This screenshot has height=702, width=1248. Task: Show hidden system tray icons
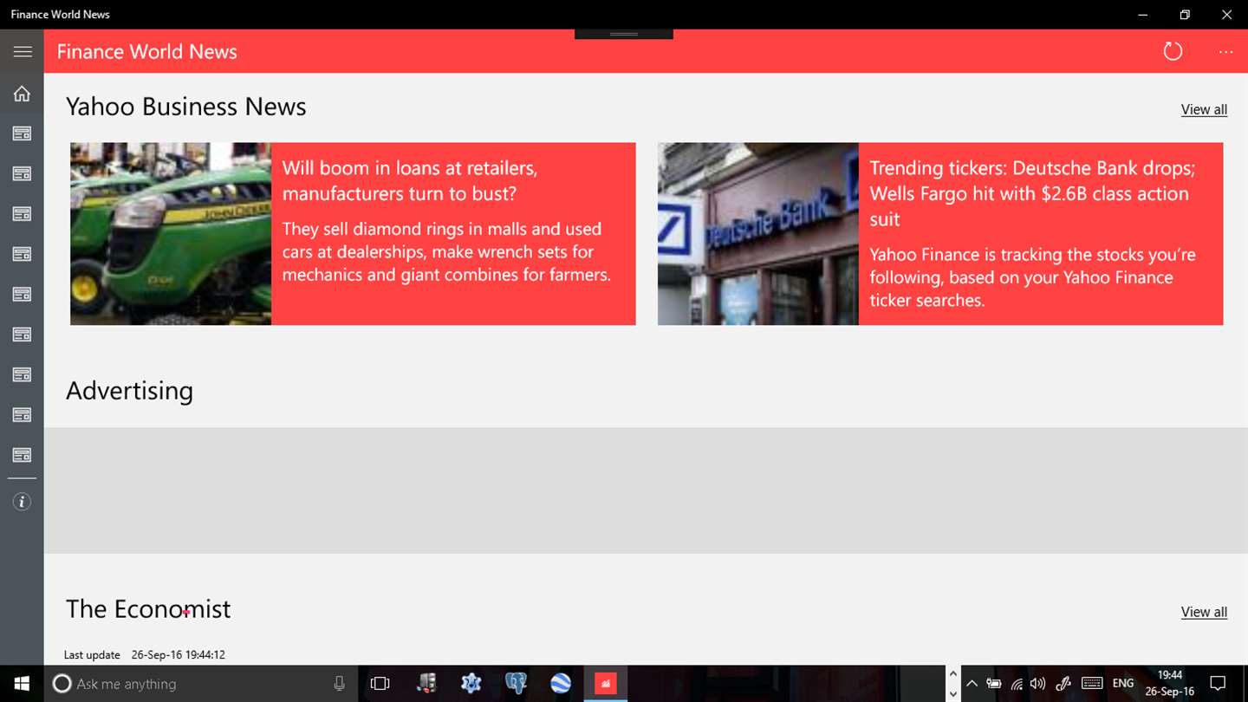tap(972, 684)
